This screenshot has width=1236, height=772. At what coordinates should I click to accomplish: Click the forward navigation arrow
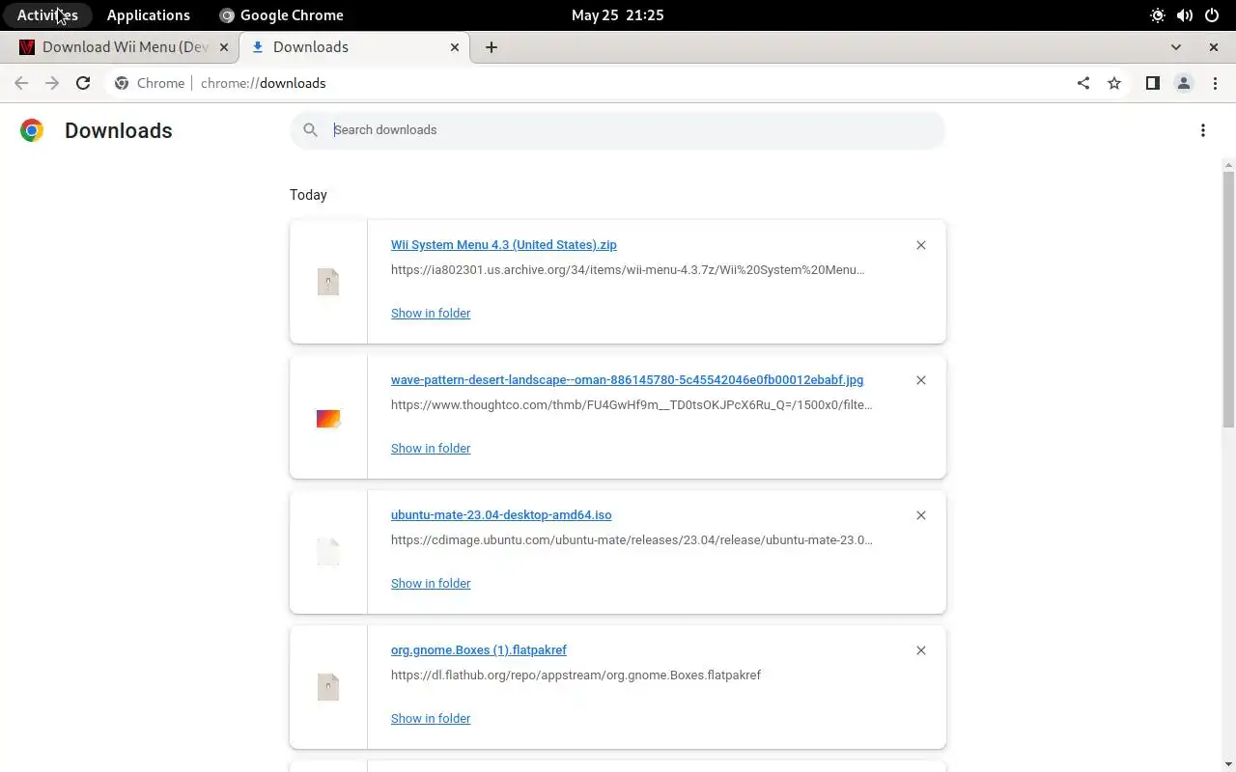click(52, 83)
